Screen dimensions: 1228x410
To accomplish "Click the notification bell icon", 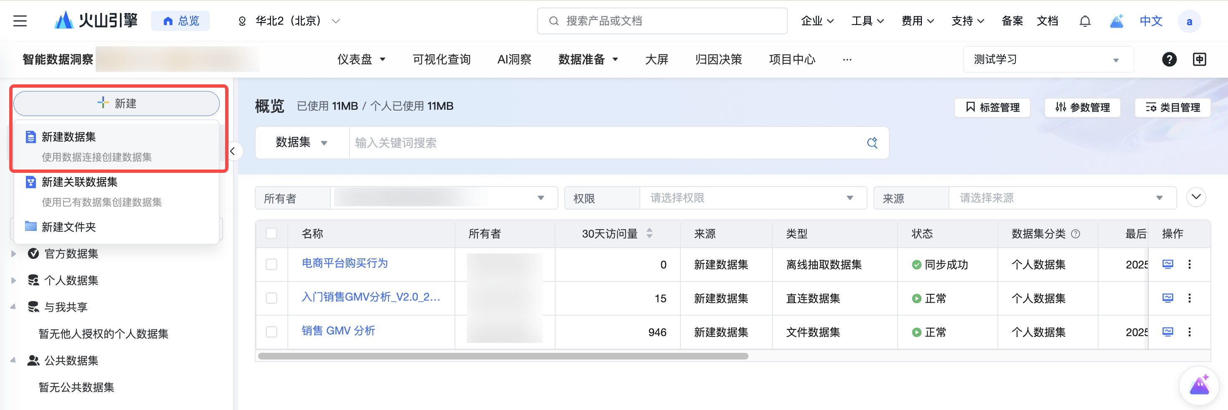I will point(1084,21).
